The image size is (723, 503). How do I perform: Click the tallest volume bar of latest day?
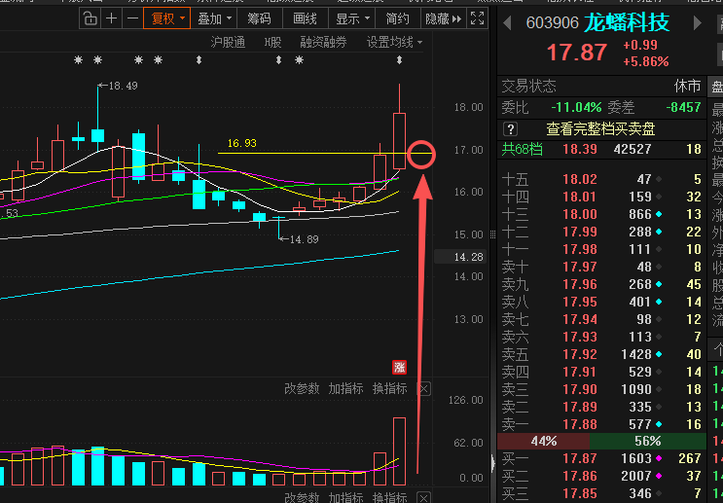399,451
